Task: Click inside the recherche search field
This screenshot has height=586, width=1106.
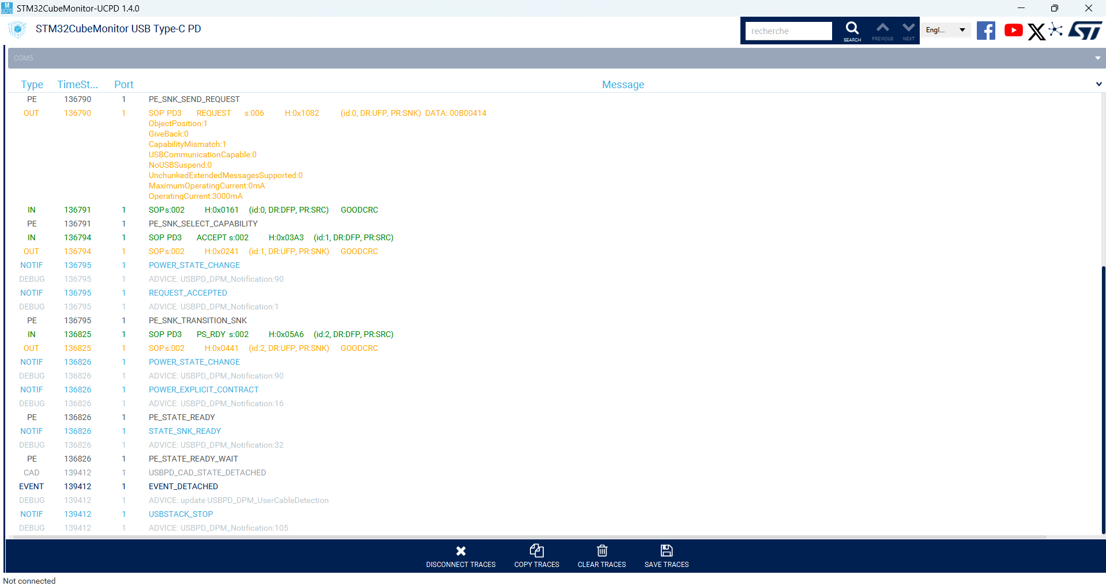Action: 788,31
